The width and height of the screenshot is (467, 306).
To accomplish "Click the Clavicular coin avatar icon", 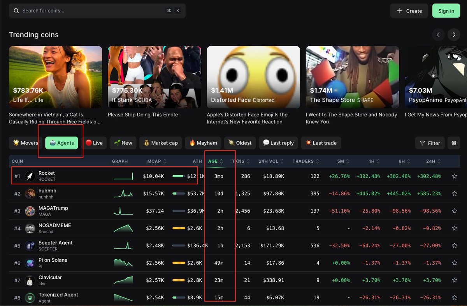I will (x=30, y=280).
